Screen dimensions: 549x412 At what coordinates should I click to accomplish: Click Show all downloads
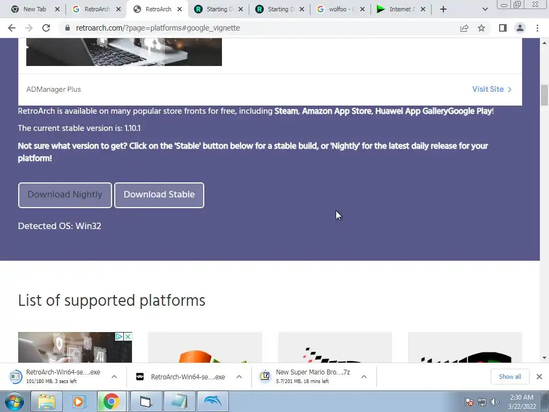pos(510,377)
